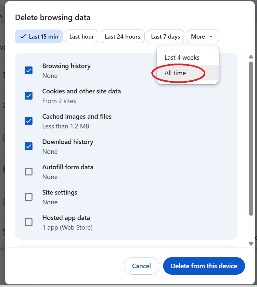
Task: Uncheck Cookies and other site data
Action: [x=29, y=95]
